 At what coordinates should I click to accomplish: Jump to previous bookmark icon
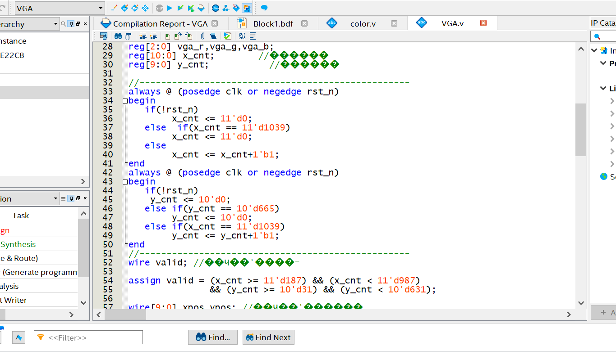pyautogui.click(x=188, y=36)
